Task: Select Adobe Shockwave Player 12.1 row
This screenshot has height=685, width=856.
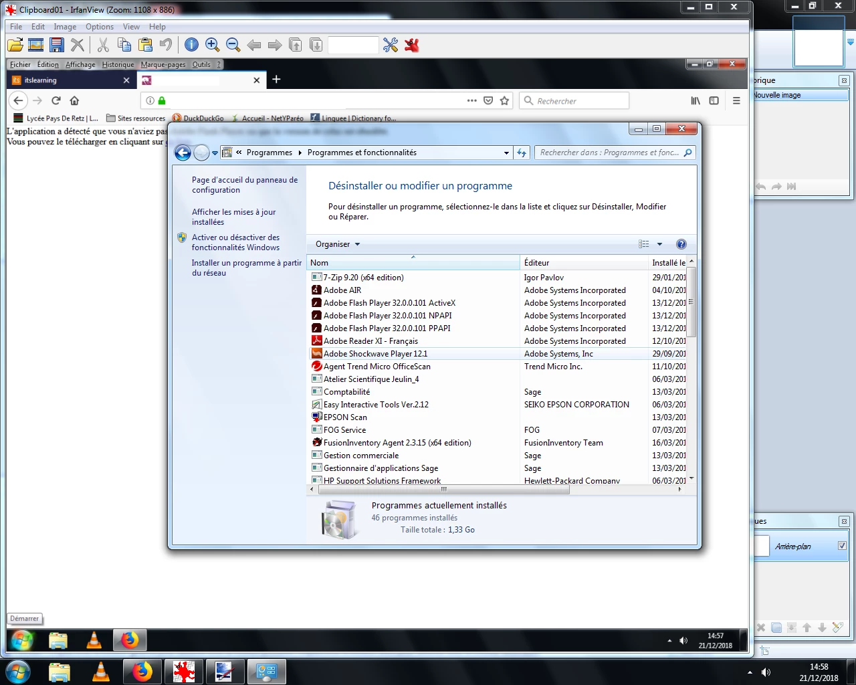Action: (x=499, y=354)
